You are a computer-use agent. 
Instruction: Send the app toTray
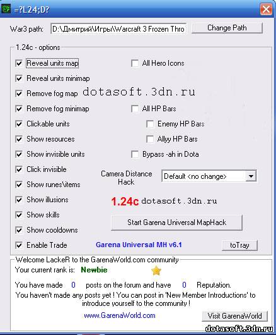239,245
